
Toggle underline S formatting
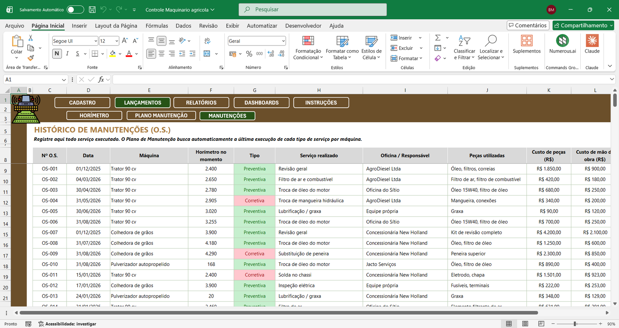click(x=78, y=54)
